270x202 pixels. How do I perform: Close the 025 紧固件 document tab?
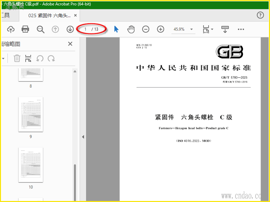75,15
